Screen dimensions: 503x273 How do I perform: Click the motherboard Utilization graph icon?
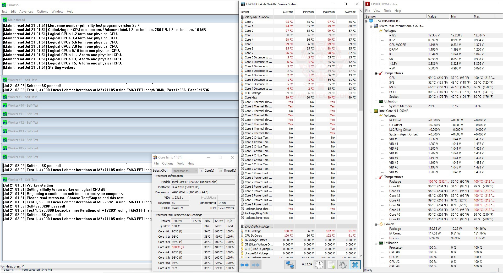click(x=381, y=101)
